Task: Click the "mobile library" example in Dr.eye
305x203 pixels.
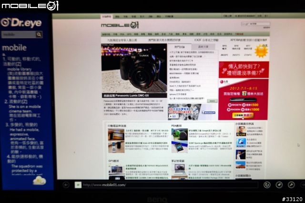Action: [20, 69]
